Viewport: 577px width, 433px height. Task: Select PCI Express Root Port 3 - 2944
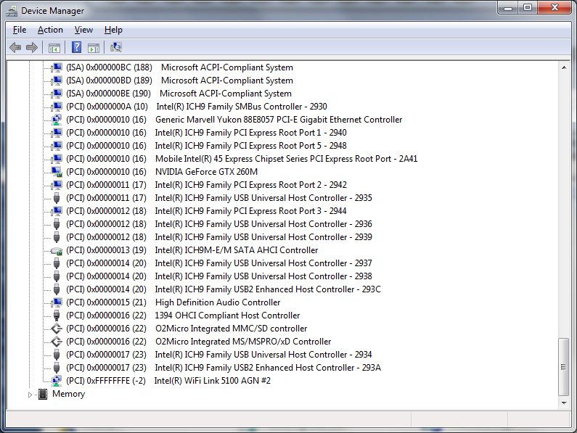[x=206, y=211]
